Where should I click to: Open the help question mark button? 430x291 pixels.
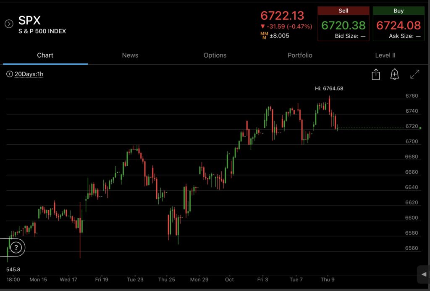tap(16, 247)
